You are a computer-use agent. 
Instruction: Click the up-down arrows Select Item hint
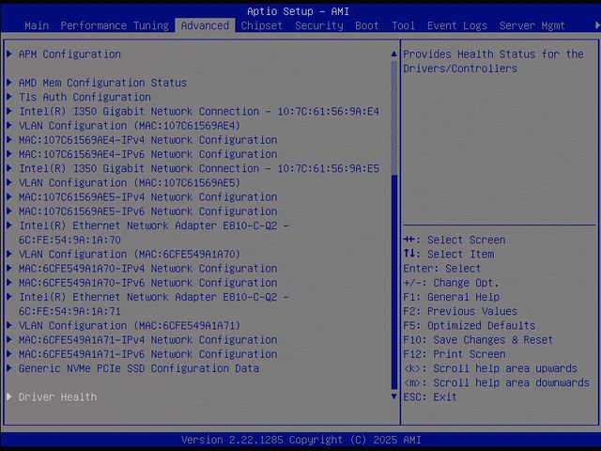click(449, 254)
